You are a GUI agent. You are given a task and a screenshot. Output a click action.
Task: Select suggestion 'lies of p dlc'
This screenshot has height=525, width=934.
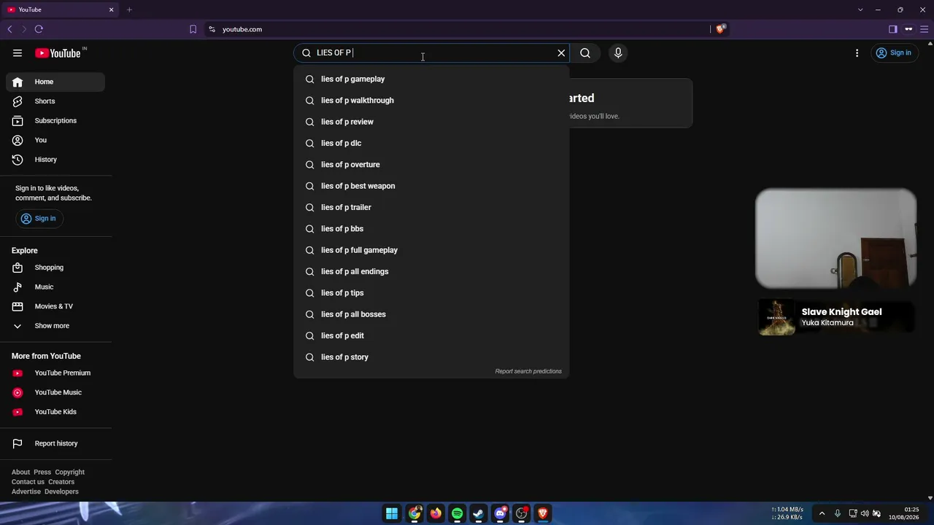pyautogui.click(x=431, y=143)
